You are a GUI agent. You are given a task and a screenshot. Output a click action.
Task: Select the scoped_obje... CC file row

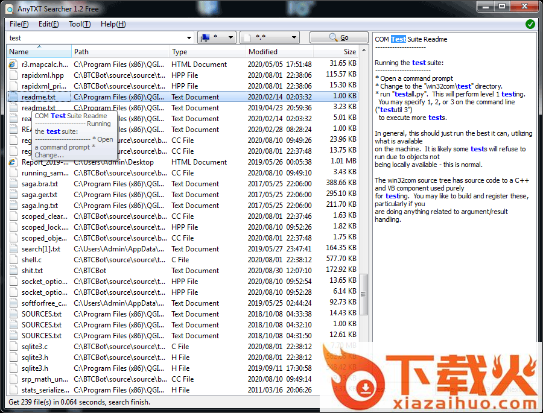[x=182, y=238]
